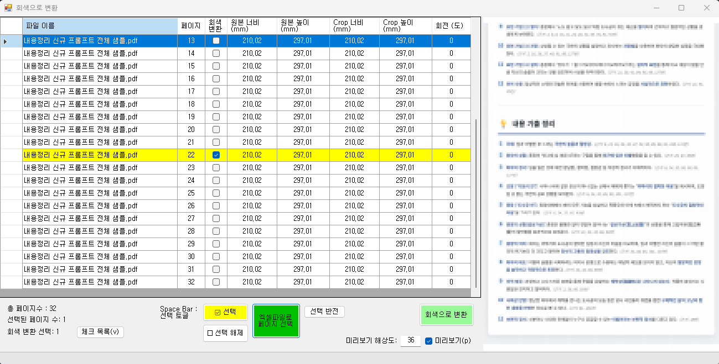Viewport: 719px width, 364px height.
Task: Click the 선택 반전 button
Action: [324, 312]
